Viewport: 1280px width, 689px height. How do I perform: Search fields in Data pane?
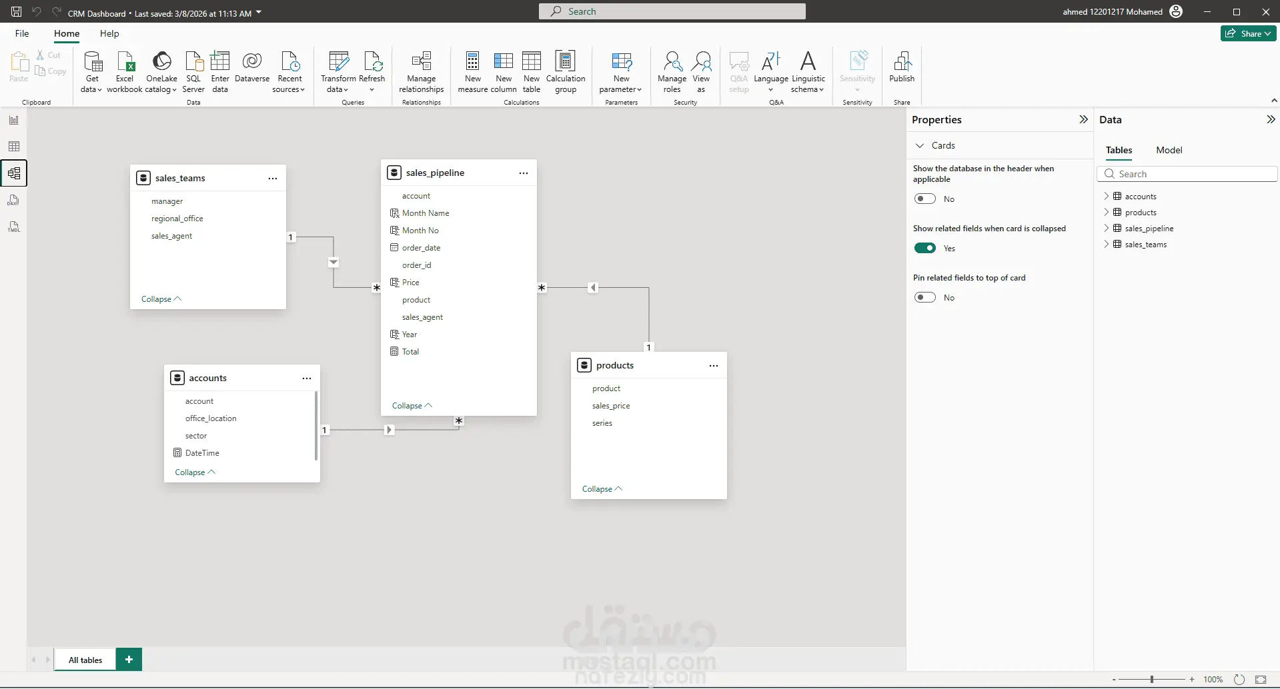click(1187, 174)
